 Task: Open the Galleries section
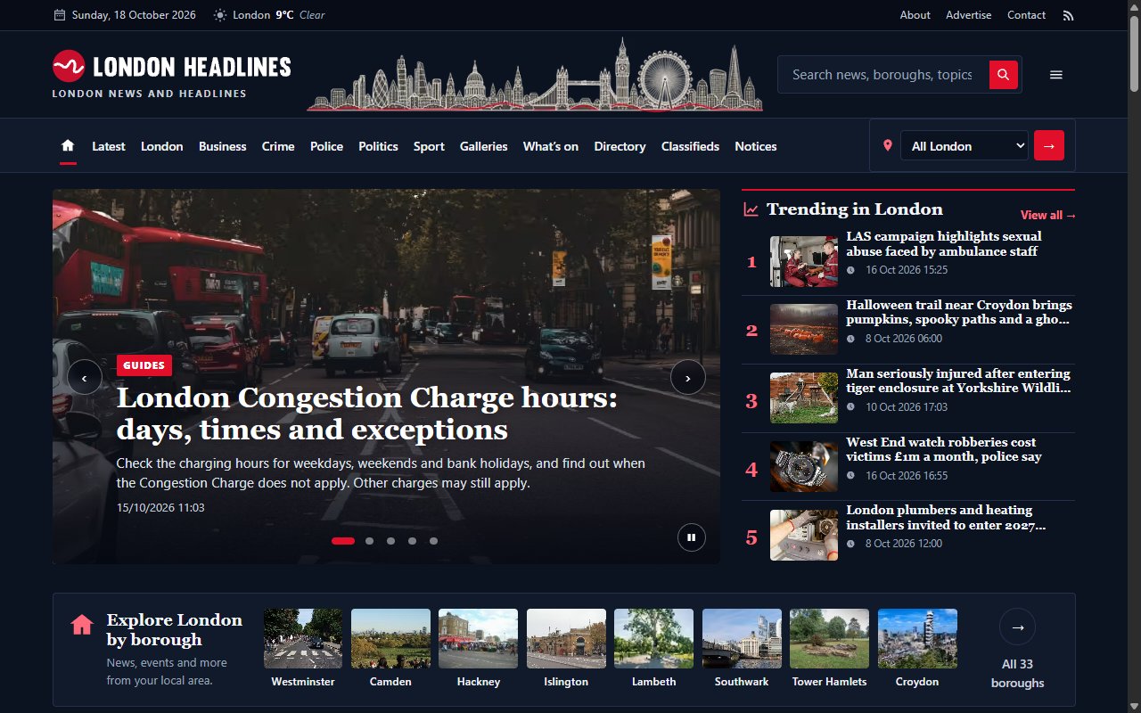click(484, 146)
